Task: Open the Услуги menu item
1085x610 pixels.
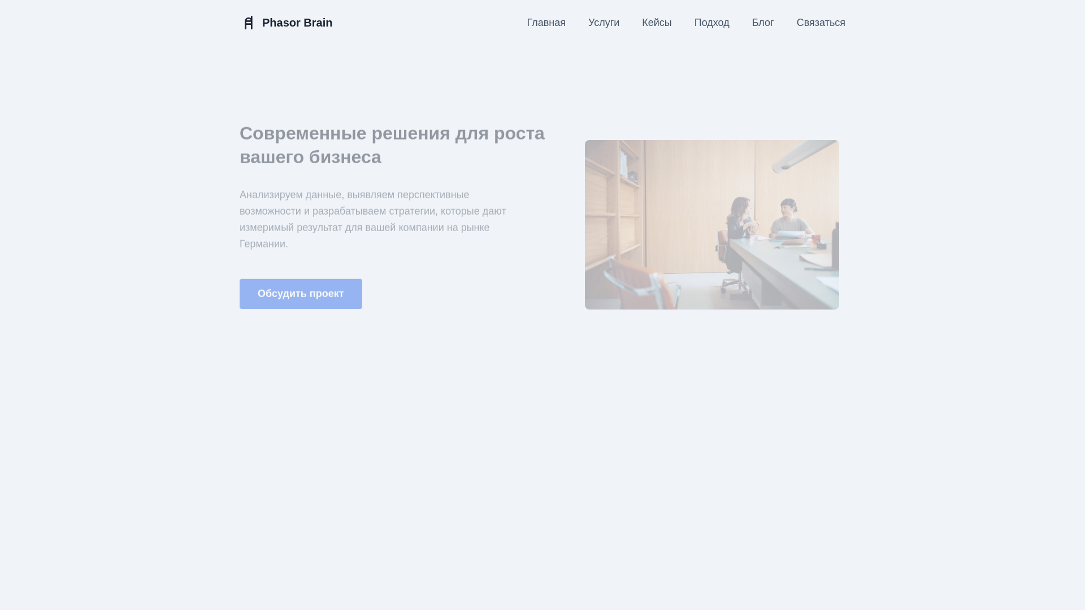Action: (x=604, y=23)
